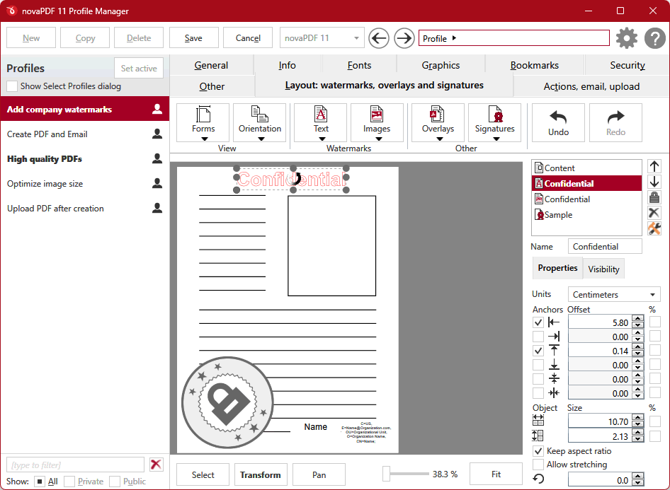Viewport: 670px width, 490px height.
Task: Open the Overlays tool
Action: click(438, 122)
